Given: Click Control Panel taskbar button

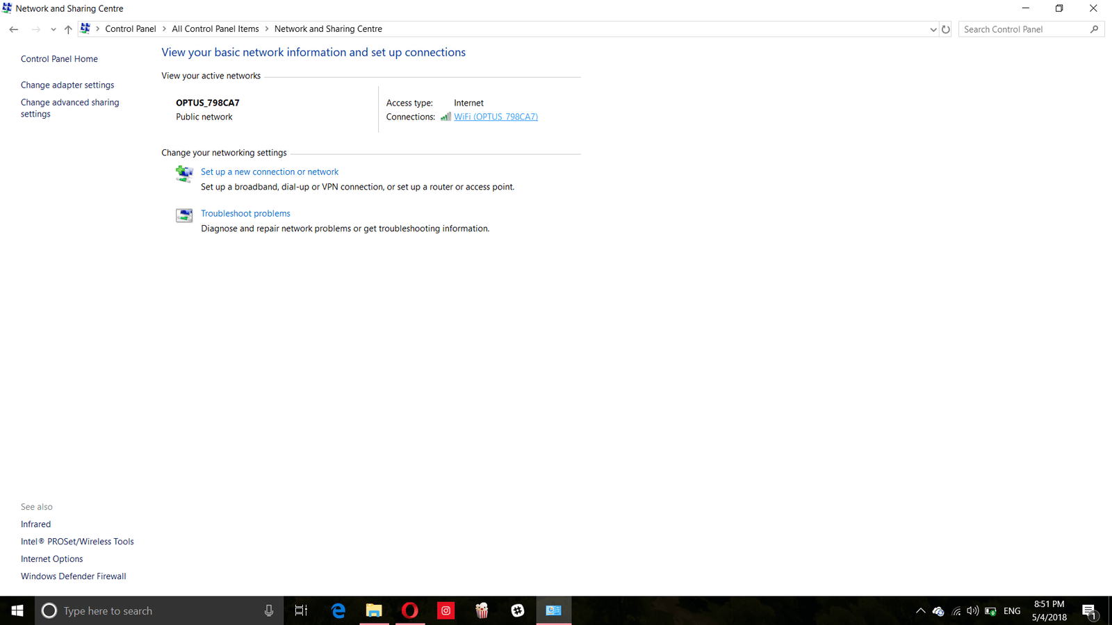Looking at the screenshot, I should click(554, 610).
